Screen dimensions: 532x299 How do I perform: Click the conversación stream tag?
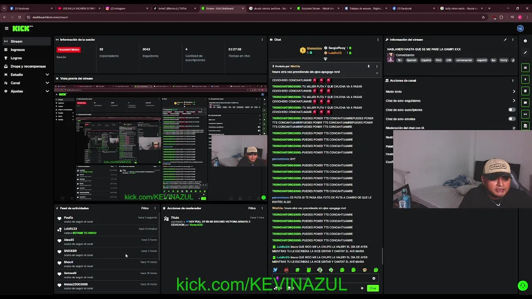tap(464, 60)
